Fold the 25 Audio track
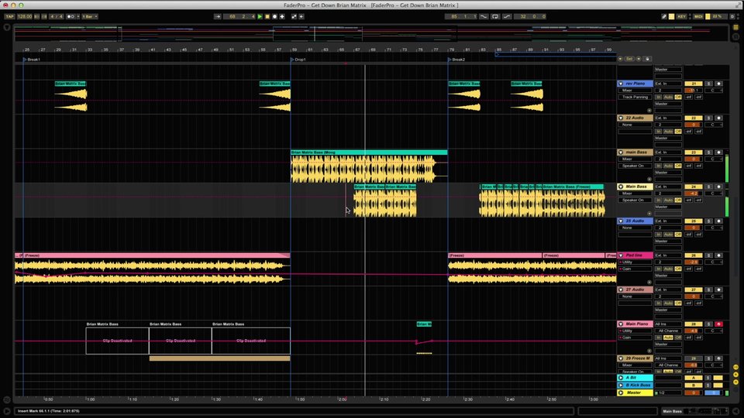The image size is (744, 418). tap(621, 221)
